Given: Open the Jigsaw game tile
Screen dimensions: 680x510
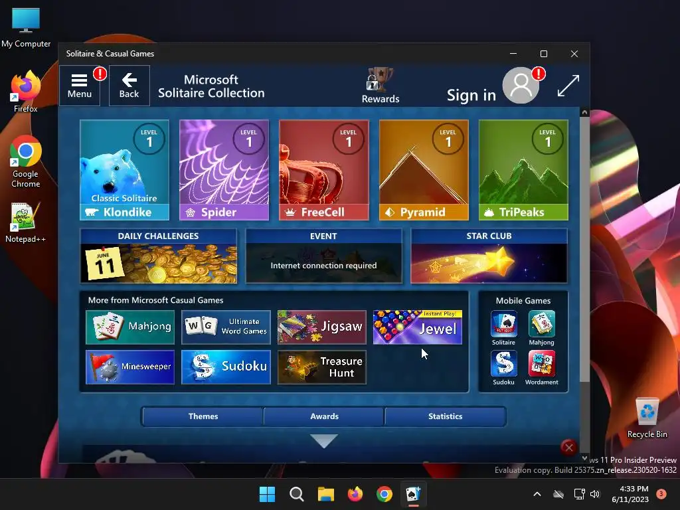Looking at the screenshot, I should pos(322,327).
